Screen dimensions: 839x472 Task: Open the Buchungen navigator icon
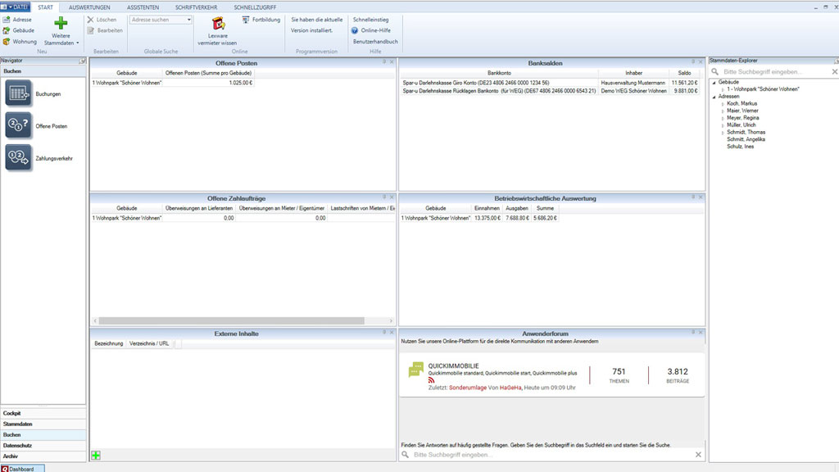tap(18, 94)
